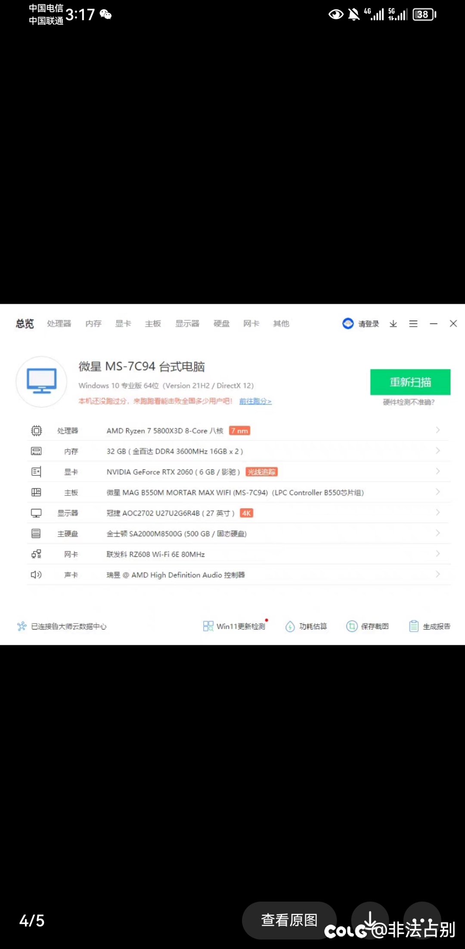Click the motherboard icon

37,492
